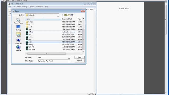This screenshot has height=95, width=169.
Task: Click the file list horizontal scrollbar
Action: (46, 54)
